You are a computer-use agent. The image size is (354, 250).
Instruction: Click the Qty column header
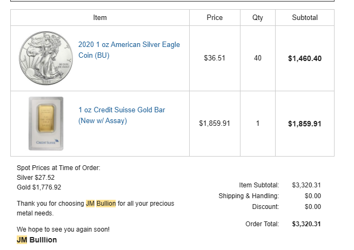pos(258,18)
